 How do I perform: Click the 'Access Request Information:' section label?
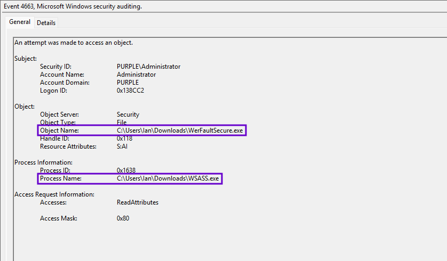click(x=54, y=194)
